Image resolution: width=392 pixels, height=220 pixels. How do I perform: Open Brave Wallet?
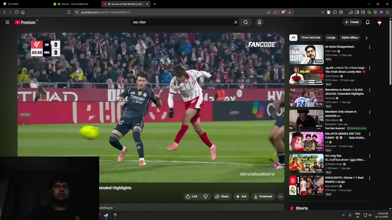(x=363, y=12)
